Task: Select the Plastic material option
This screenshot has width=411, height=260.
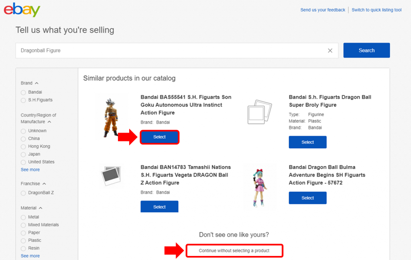Action: pyautogui.click(x=23, y=241)
